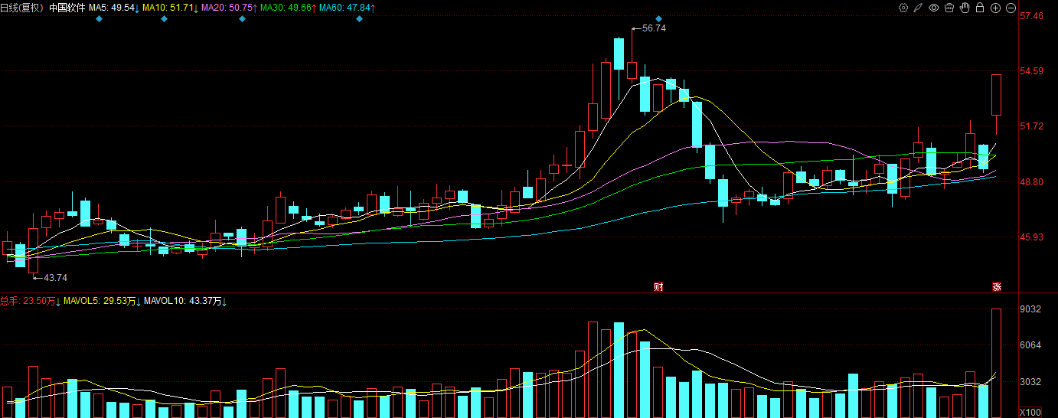
Task: Toggle the eye visibility icon
Action: click(934, 8)
